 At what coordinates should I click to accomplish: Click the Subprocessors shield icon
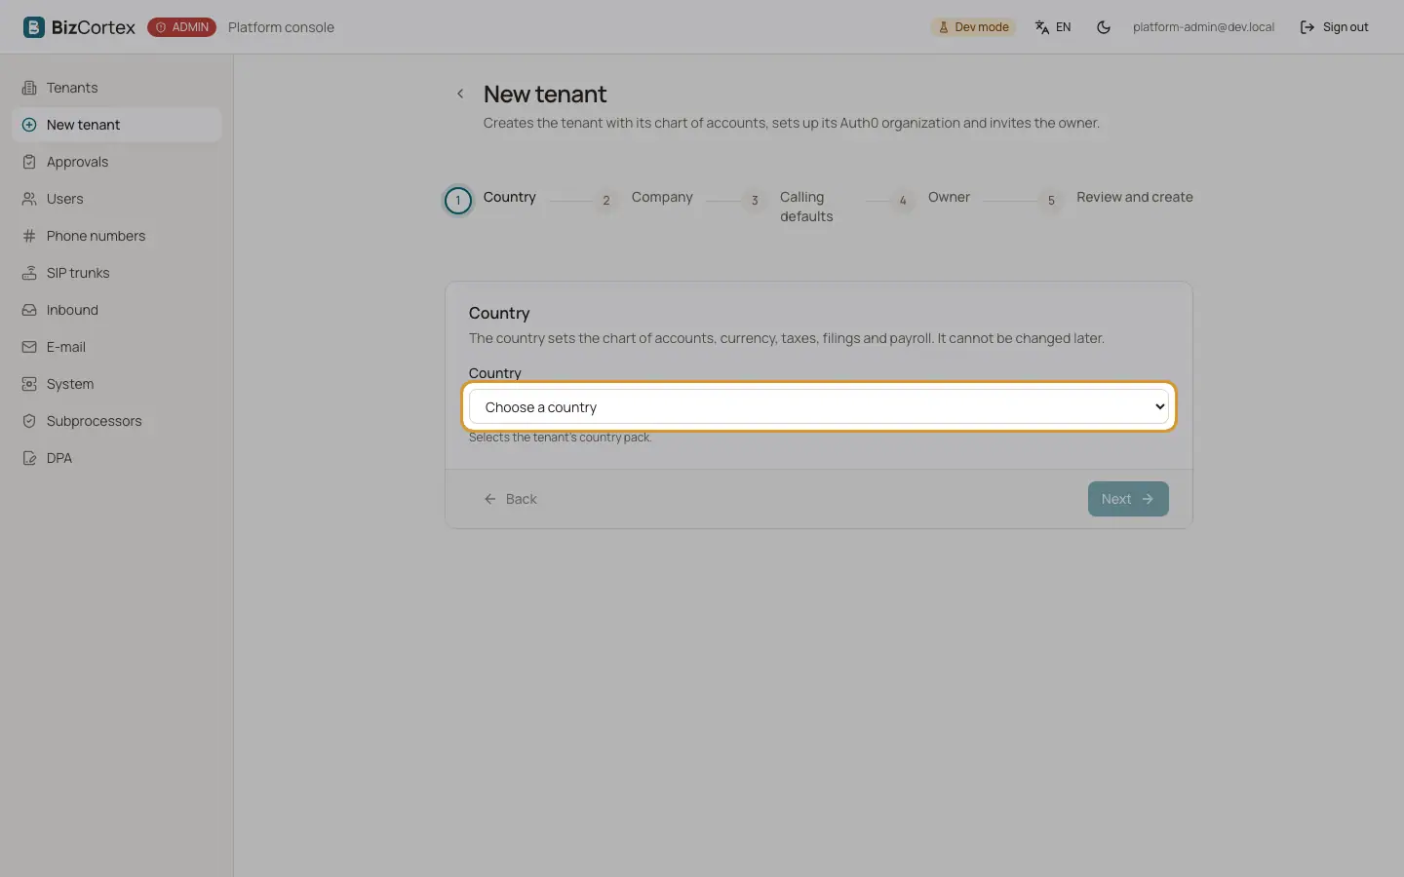pos(29,421)
